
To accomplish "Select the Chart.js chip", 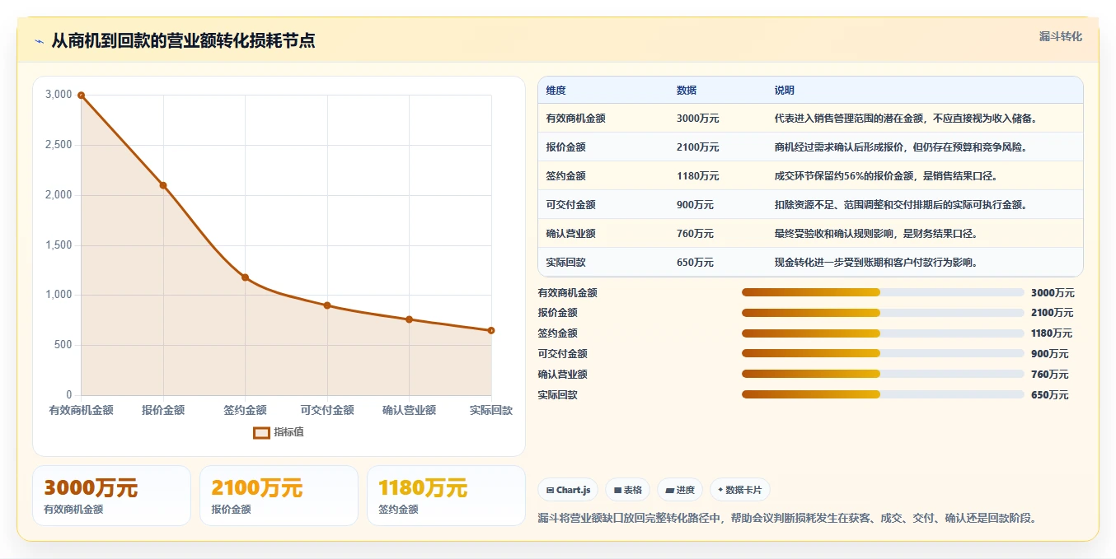I will [569, 490].
